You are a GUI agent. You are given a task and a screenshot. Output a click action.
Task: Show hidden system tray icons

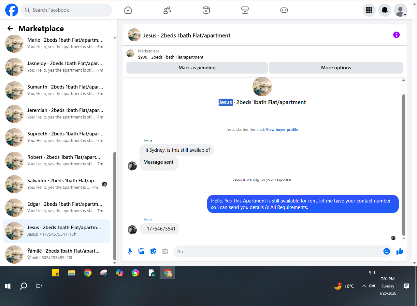pyautogui.click(x=364, y=286)
